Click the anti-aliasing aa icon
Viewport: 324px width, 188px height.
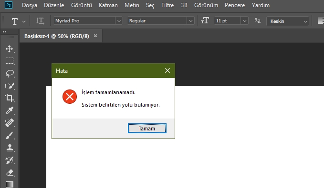click(258, 20)
